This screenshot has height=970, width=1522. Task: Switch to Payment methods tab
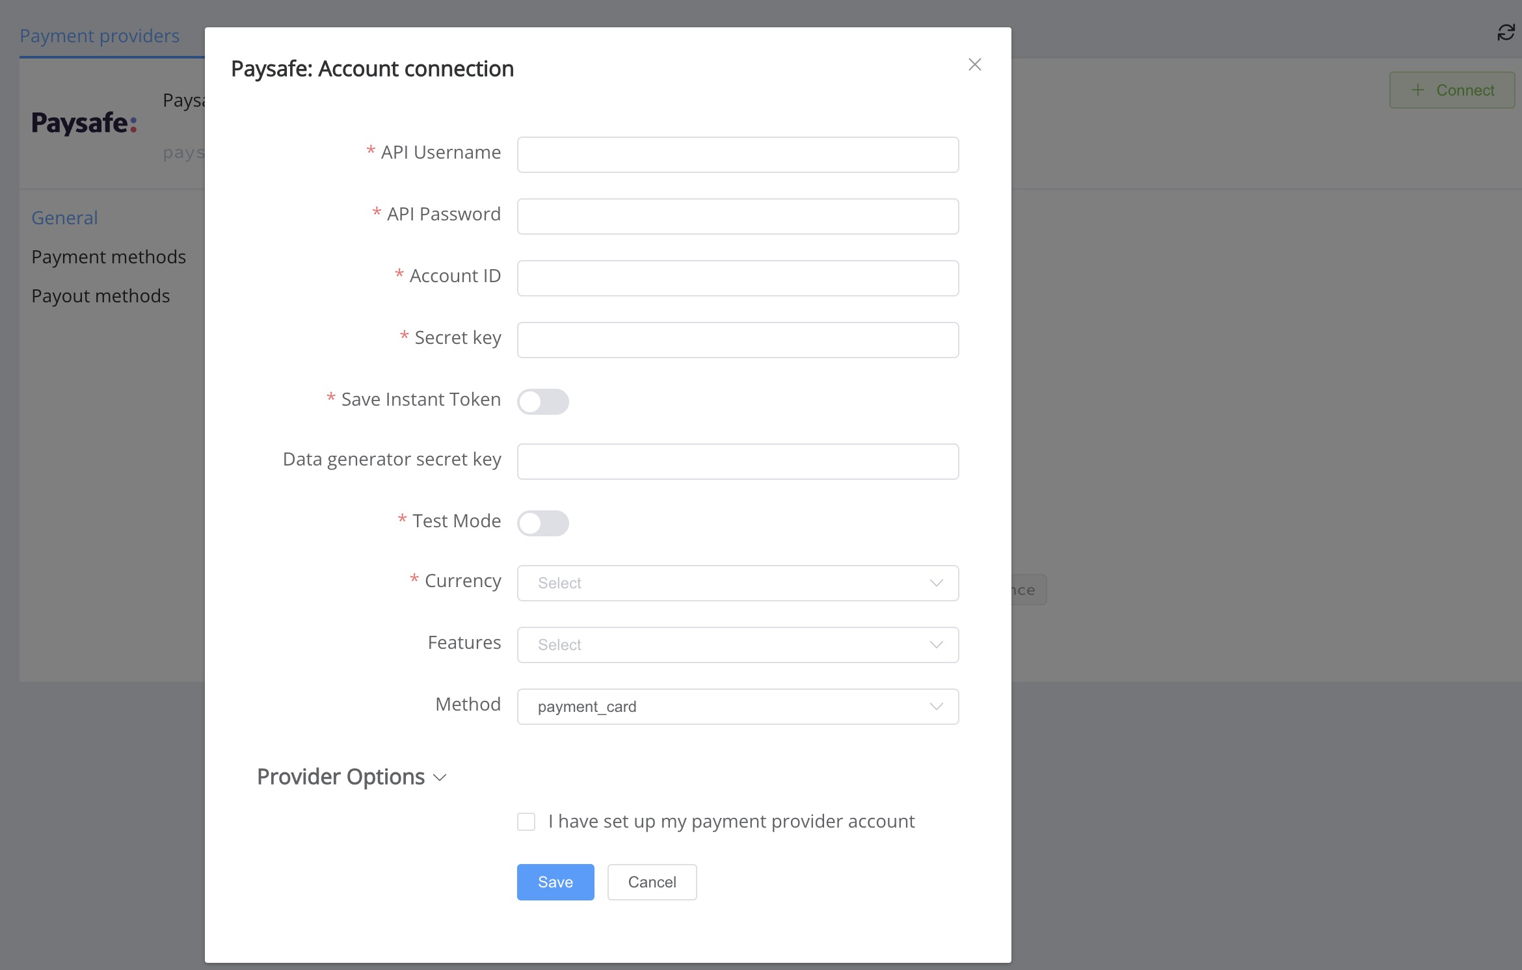point(109,256)
